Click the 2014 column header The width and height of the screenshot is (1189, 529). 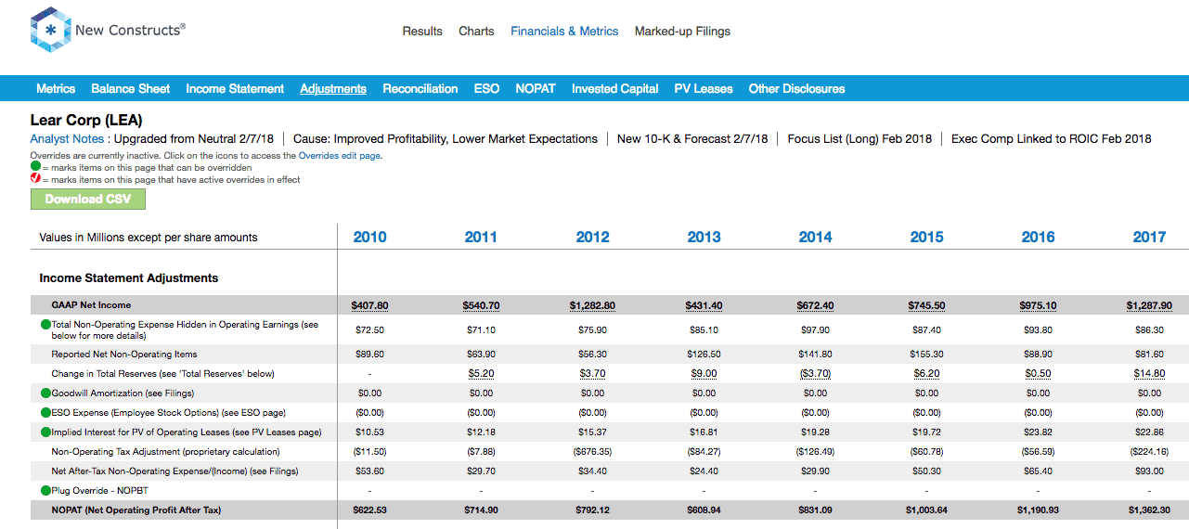pyautogui.click(x=815, y=238)
